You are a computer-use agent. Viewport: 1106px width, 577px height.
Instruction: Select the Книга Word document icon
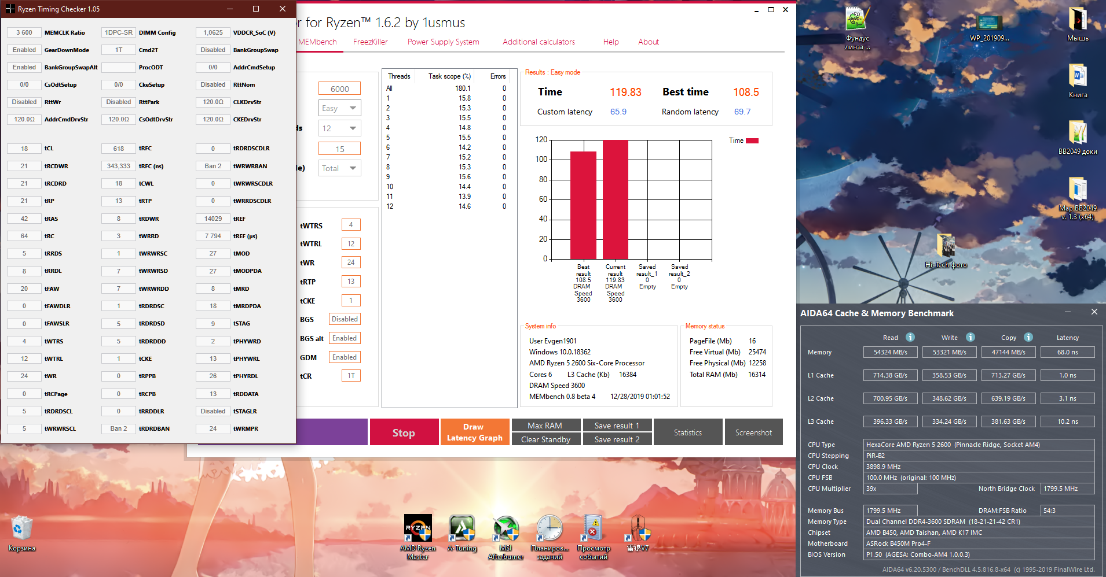pyautogui.click(x=1078, y=76)
